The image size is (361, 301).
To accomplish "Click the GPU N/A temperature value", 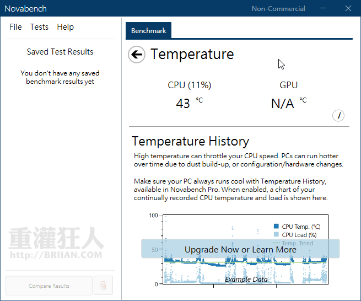I will point(282,103).
